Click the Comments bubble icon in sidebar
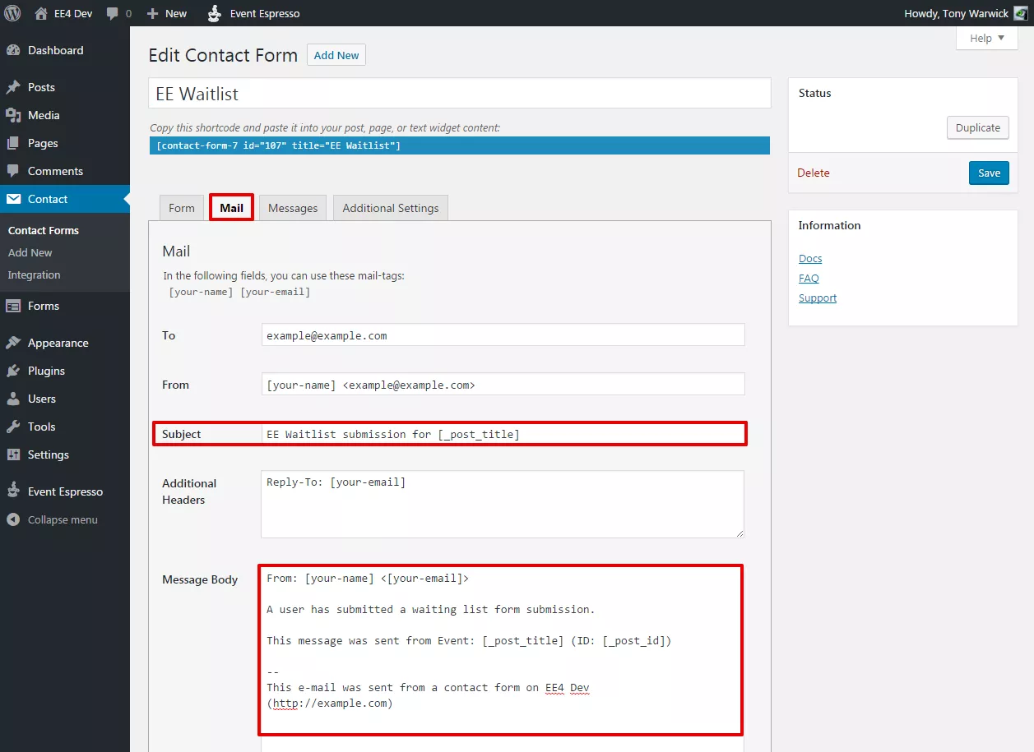 pyautogui.click(x=13, y=171)
